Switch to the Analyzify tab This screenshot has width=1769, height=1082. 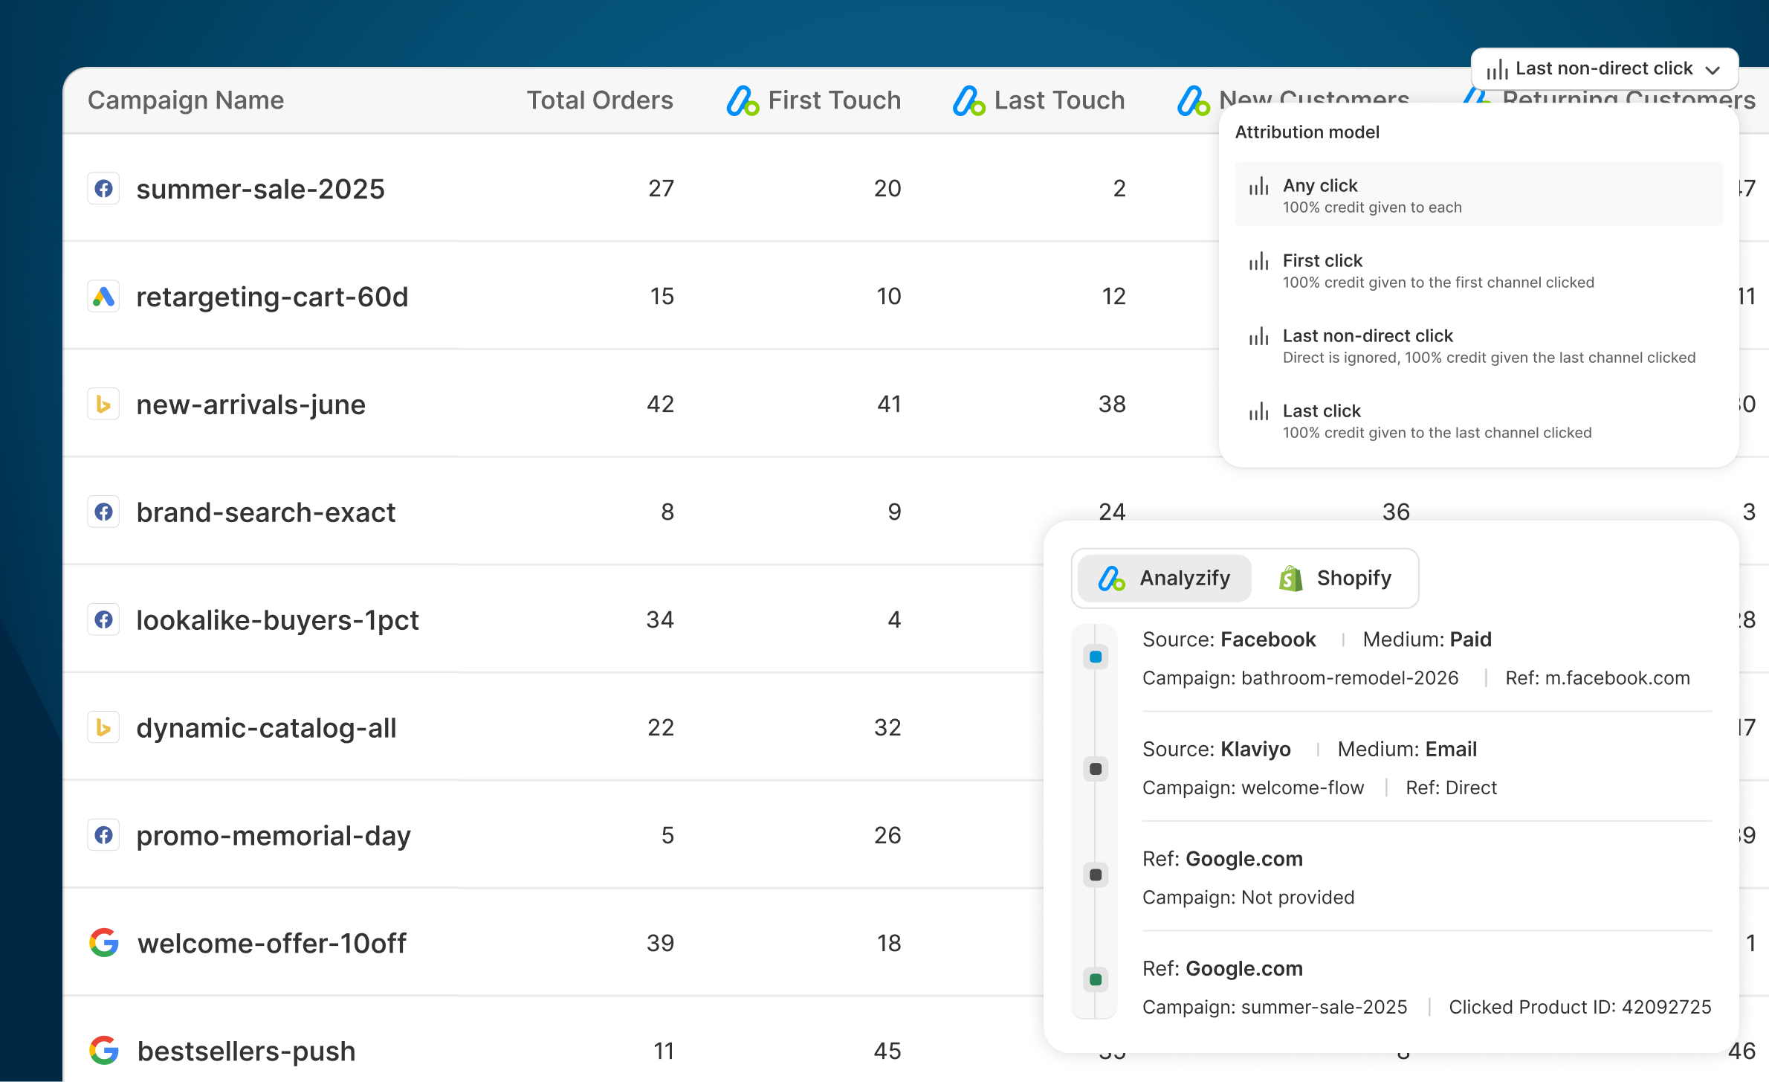(1163, 578)
